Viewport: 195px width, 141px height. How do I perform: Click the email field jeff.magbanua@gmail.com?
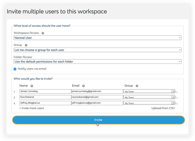tap(97, 103)
